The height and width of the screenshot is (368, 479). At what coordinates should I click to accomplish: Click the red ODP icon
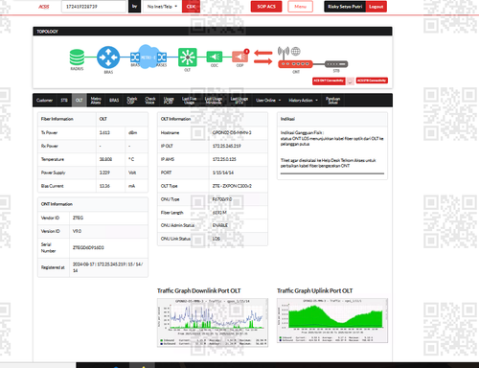click(x=239, y=57)
